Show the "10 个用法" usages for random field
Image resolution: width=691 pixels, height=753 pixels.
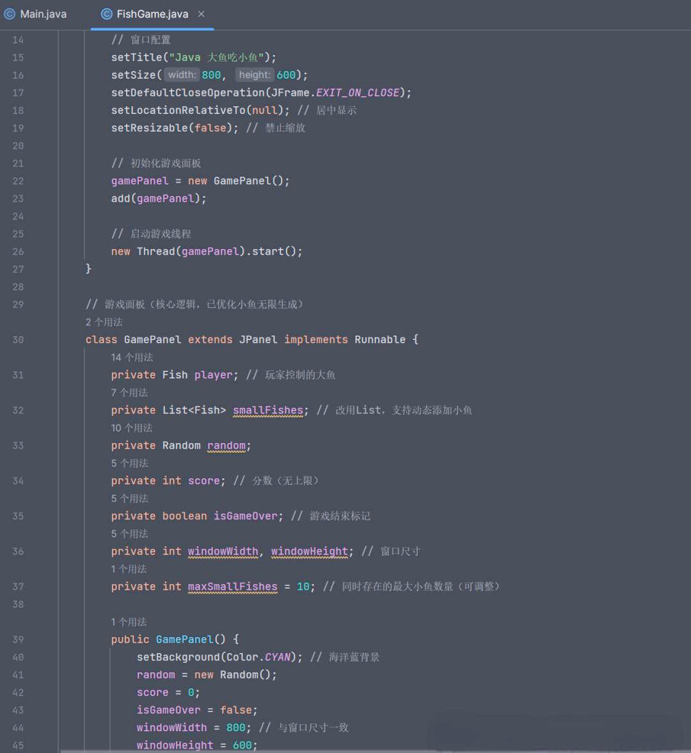coord(132,428)
